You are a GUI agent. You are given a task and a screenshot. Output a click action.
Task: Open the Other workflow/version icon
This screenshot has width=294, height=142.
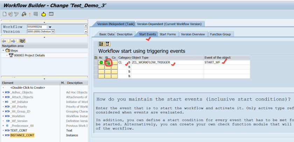[10, 14]
